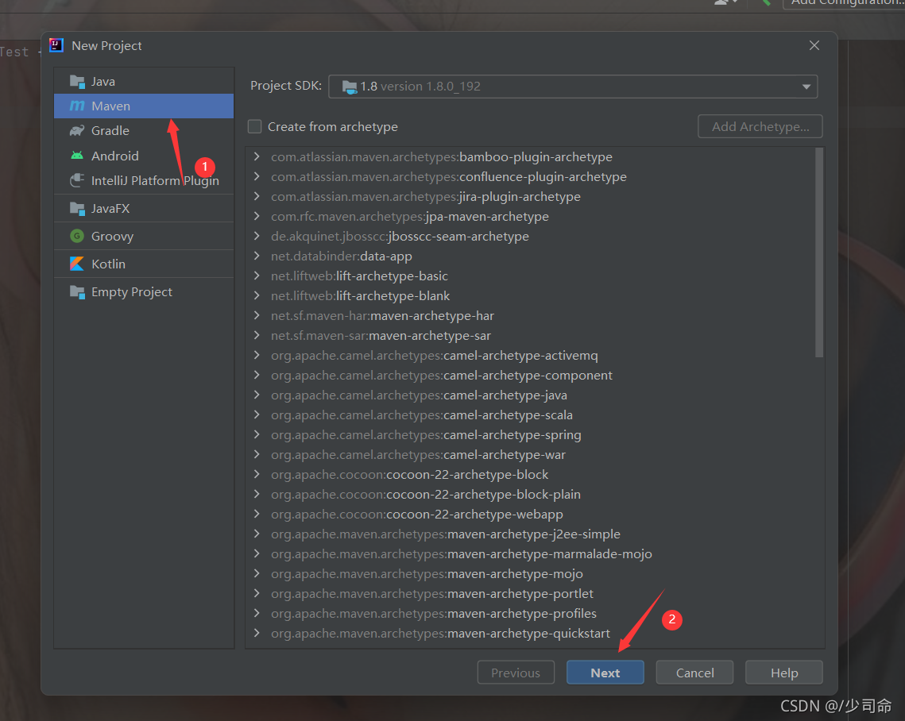Select maven-archetype-profiles row text
This screenshot has width=905, height=721.
pos(434,614)
